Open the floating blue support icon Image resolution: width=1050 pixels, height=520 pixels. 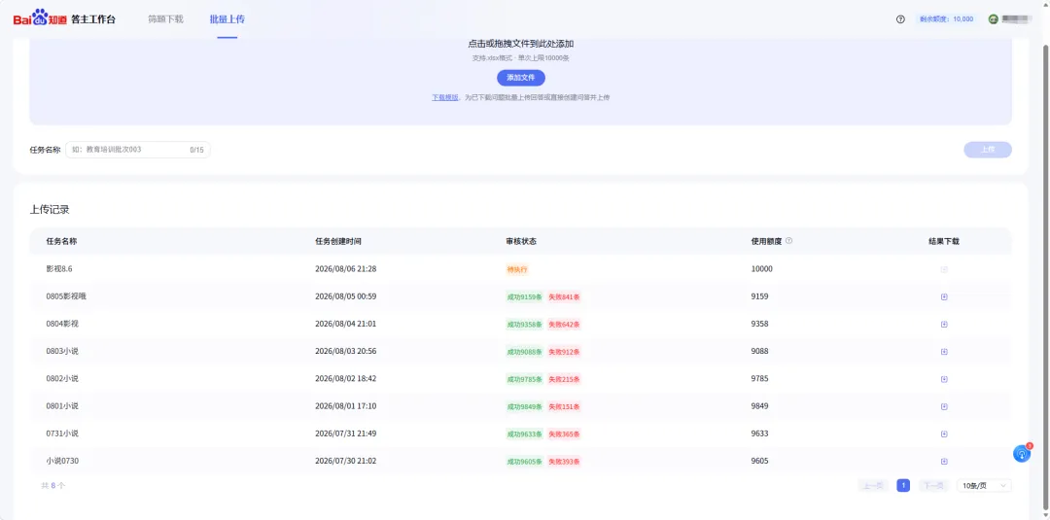point(1022,453)
